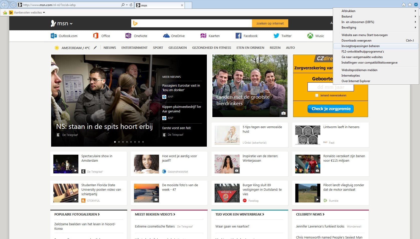
Task: Select Invoegtoepassingen beheren menu item
Action: 376,46
